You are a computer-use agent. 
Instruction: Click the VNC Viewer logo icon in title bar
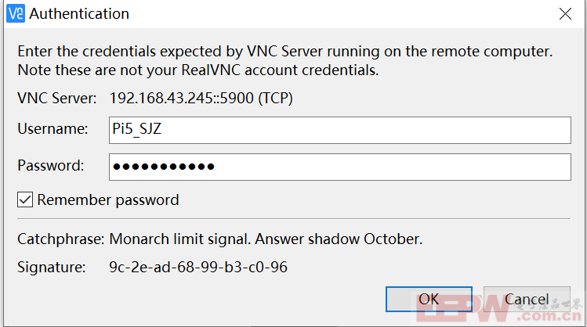pyautogui.click(x=16, y=13)
